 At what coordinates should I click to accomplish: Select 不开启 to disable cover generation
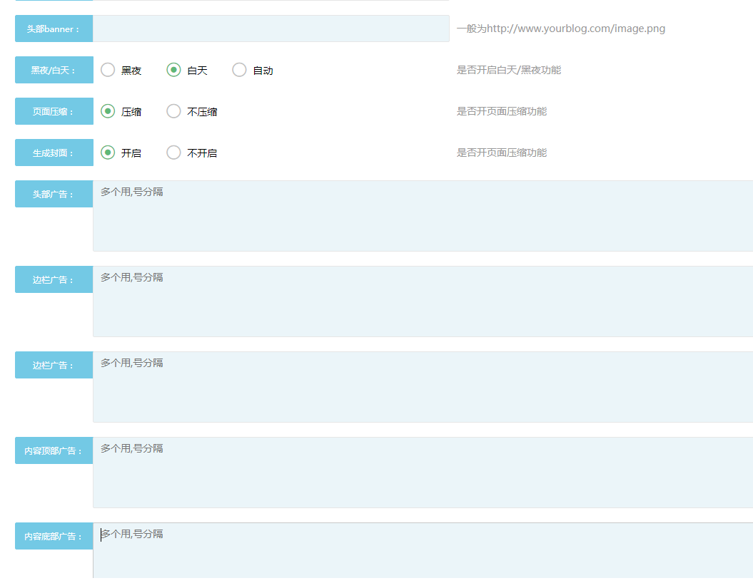pyautogui.click(x=173, y=153)
